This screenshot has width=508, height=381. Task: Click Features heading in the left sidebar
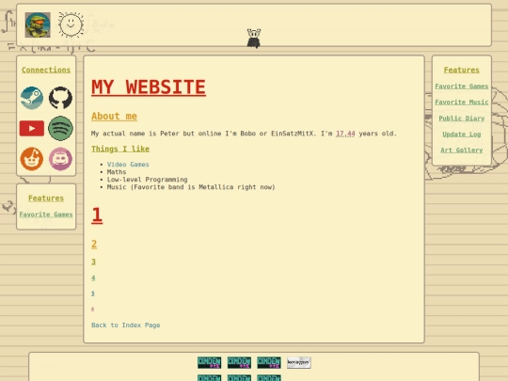[x=46, y=198]
